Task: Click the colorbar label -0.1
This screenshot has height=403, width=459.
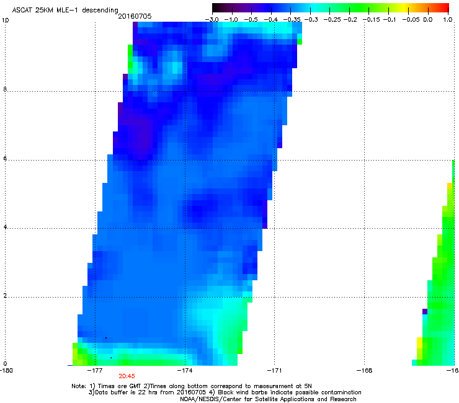Action: click(390, 19)
